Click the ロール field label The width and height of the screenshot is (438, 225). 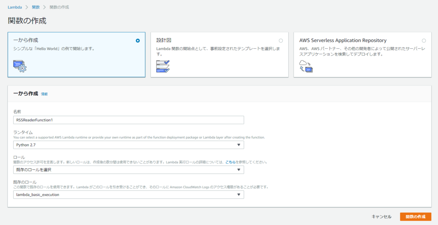(x=19, y=157)
